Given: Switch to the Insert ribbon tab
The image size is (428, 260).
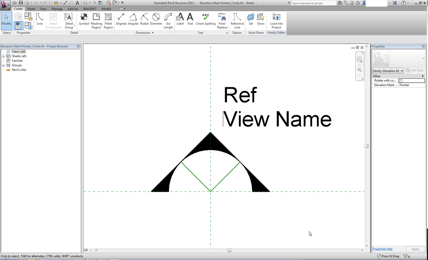Looking at the screenshot, I should pos(31,8).
